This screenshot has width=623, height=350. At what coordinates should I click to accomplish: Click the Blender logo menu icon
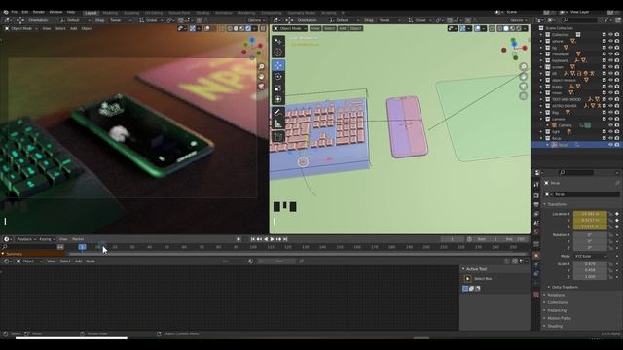(6, 13)
